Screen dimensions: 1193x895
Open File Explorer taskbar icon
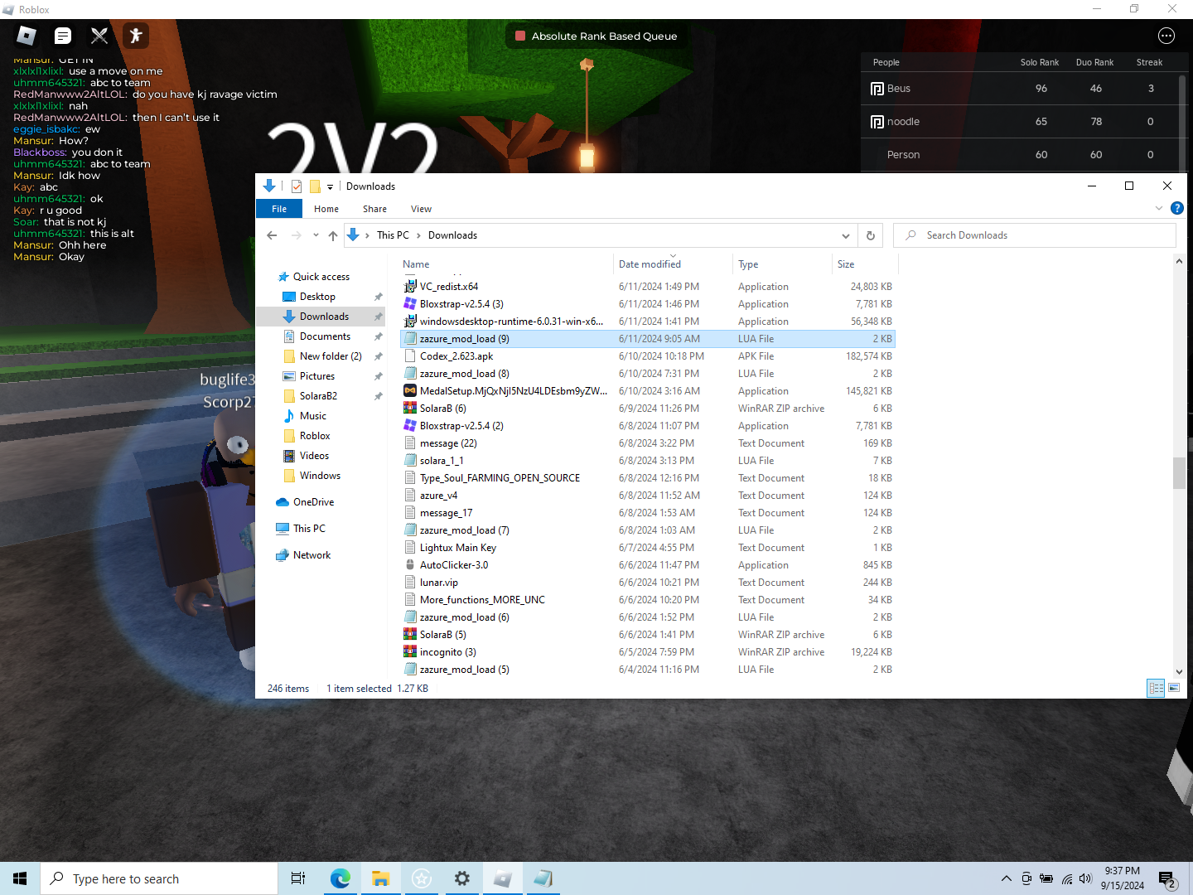pos(381,878)
